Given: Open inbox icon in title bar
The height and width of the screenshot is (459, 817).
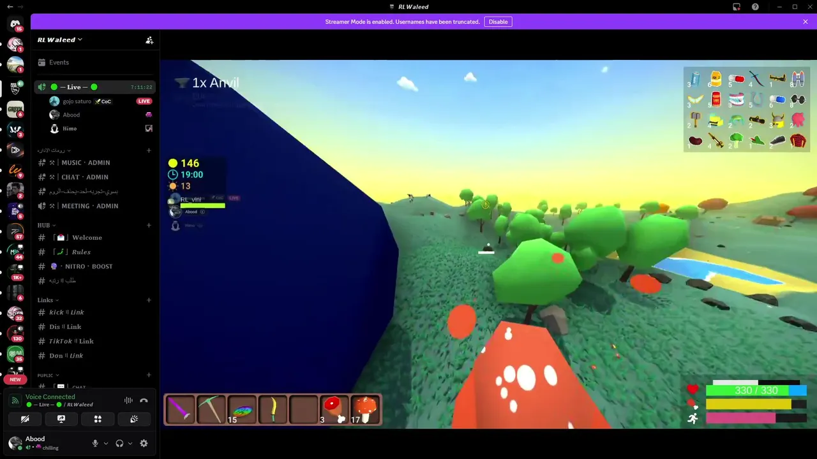Looking at the screenshot, I should click(x=737, y=6).
